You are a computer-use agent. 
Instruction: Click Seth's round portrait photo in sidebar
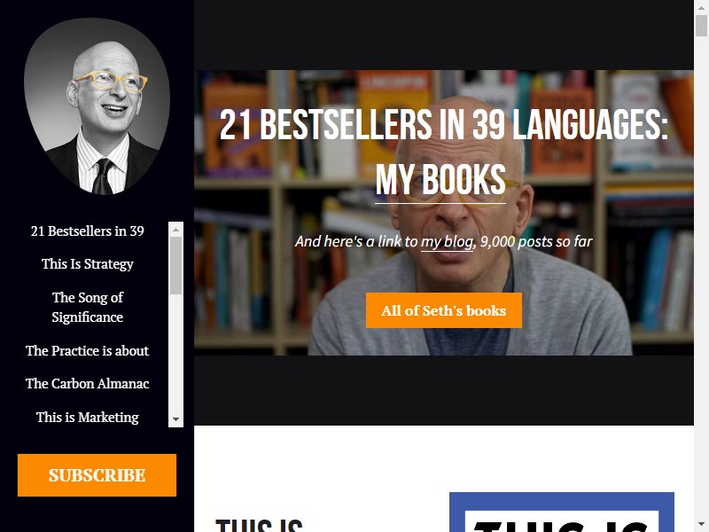pyautogui.click(x=97, y=106)
